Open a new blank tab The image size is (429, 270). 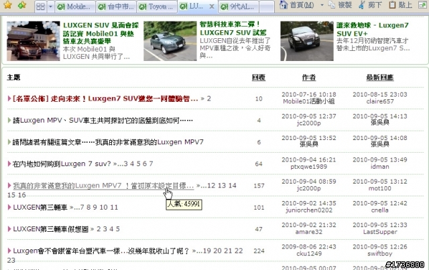tap(267, 7)
